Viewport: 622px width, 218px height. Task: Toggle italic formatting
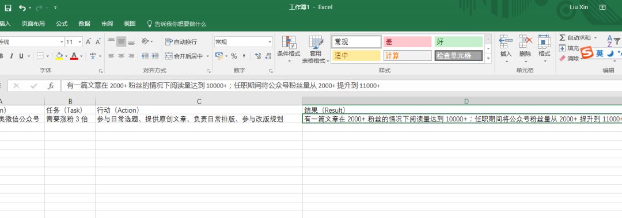tap(12, 56)
